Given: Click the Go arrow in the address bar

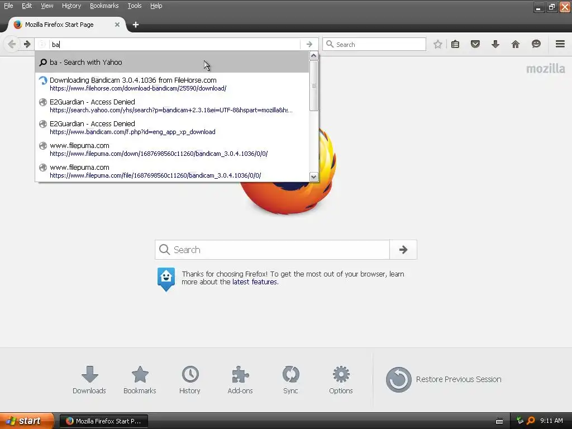Looking at the screenshot, I should [309, 45].
